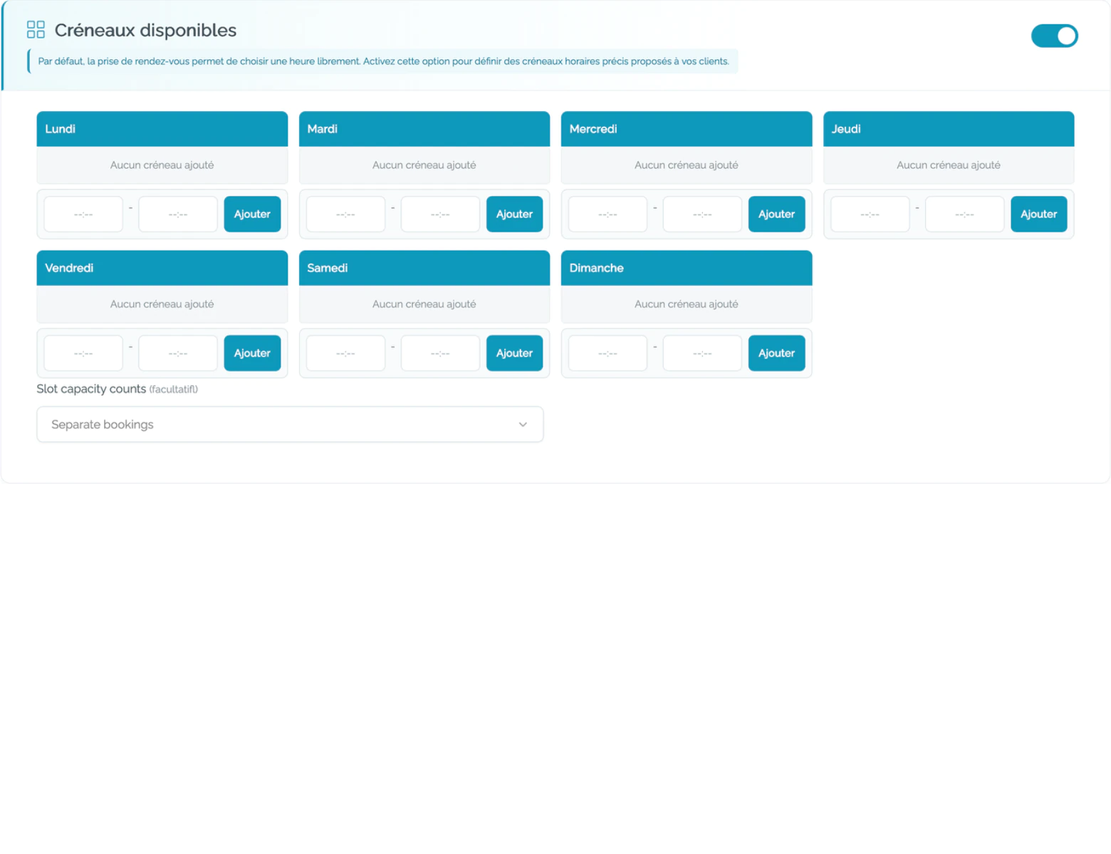Select the Mardi start time field

tap(345, 214)
